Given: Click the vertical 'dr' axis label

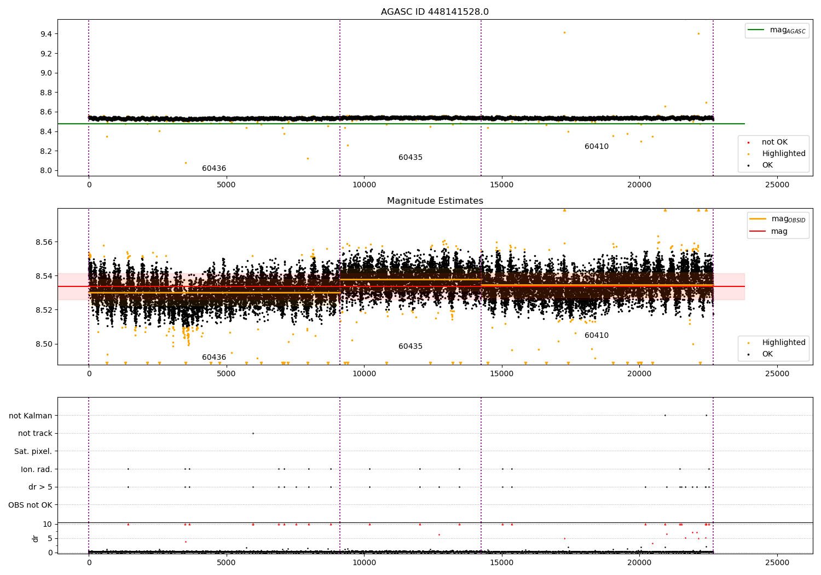Looking at the screenshot, I should pyautogui.click(x=36, y=538).
